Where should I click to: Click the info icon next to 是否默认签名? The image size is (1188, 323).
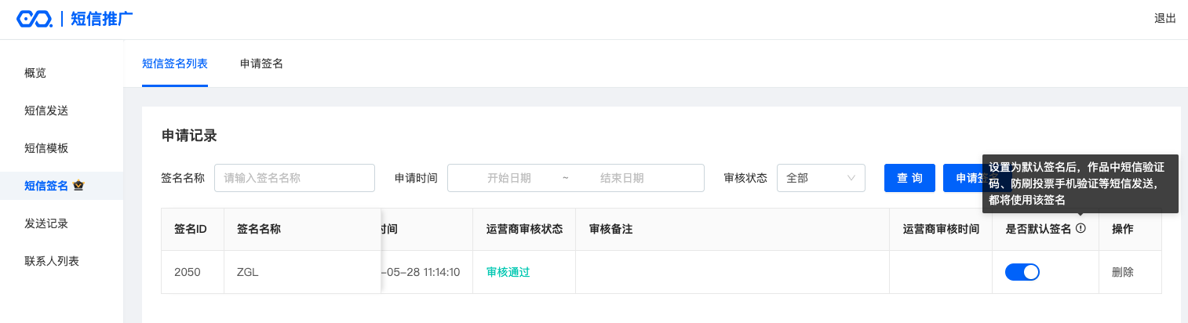1080,228
